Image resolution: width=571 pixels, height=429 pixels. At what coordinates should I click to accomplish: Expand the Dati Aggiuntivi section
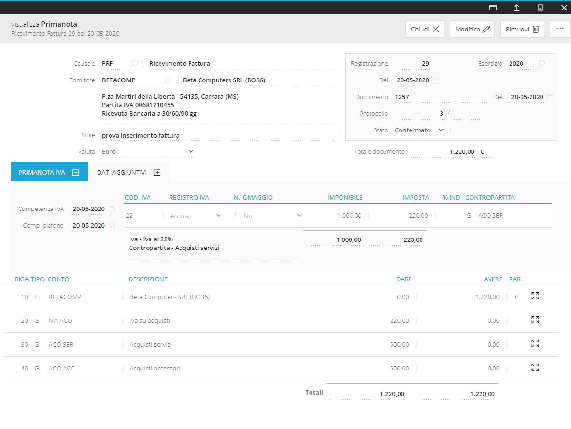157,173
